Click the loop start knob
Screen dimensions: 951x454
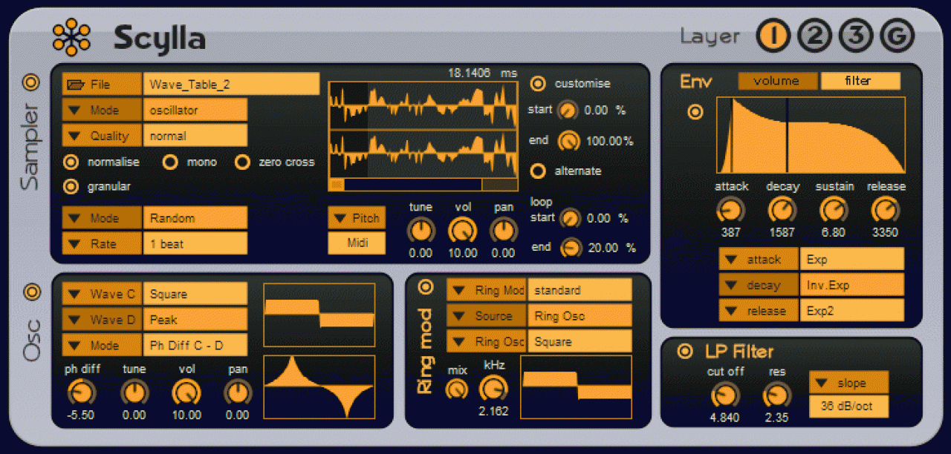pos(569,218)
